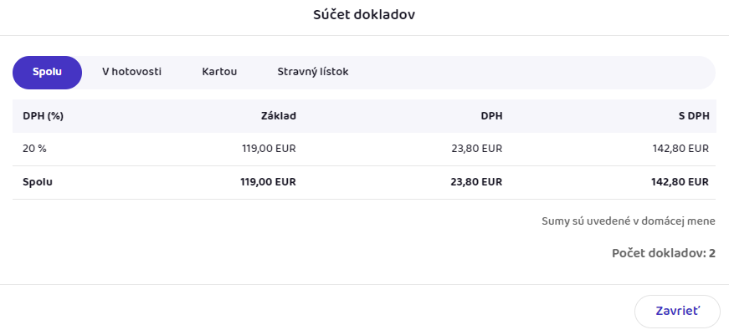This screenshot has width=729, height=335.
Task: Click the 142,80 EUR value in 20 % row
Action: pyautogui.click(x=680, y=149)
